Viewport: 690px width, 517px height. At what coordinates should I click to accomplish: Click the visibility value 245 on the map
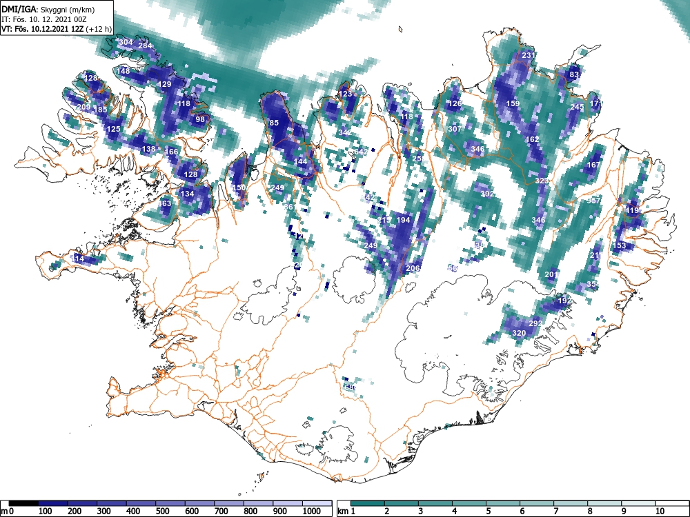tap(577, 107)
